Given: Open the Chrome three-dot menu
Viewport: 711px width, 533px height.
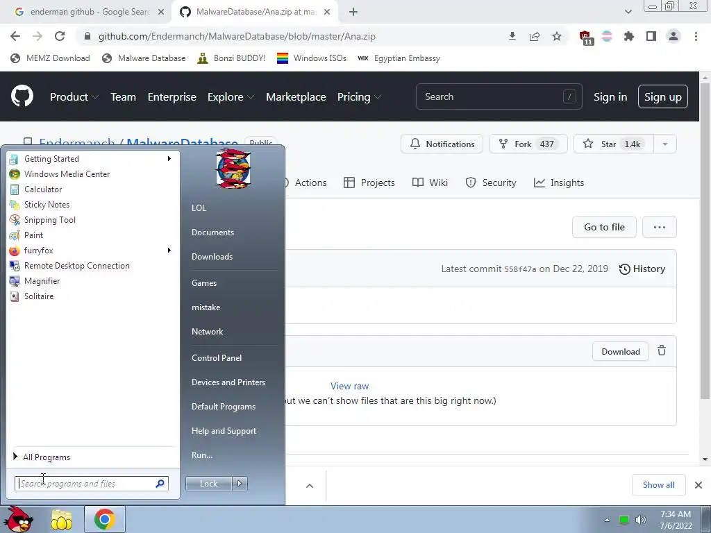Looking at the screenshot, I should point(696,36).
